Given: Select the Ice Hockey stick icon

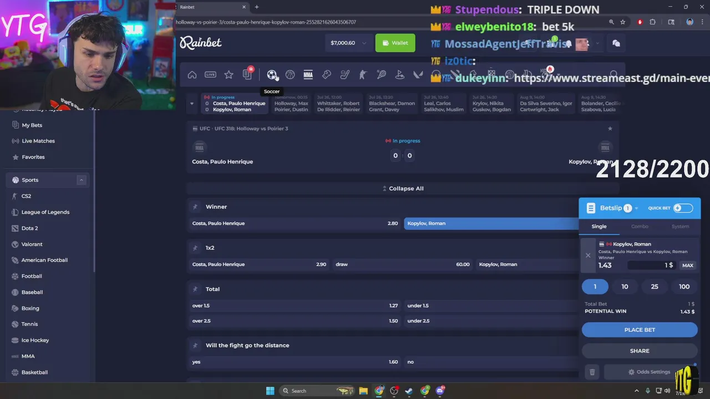Looking at the screenshot, I should coord(345,75).
